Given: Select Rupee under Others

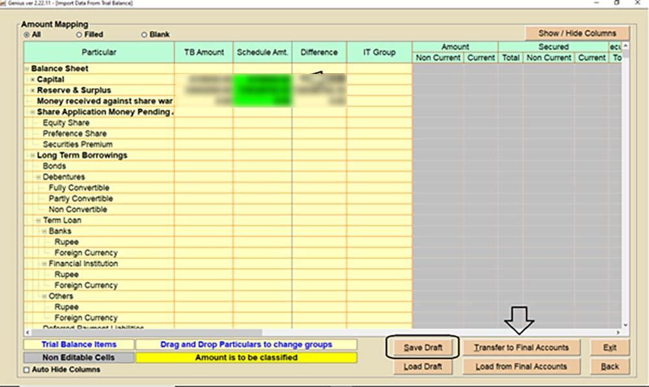Looking at the screenshot, I should [66, 307].
